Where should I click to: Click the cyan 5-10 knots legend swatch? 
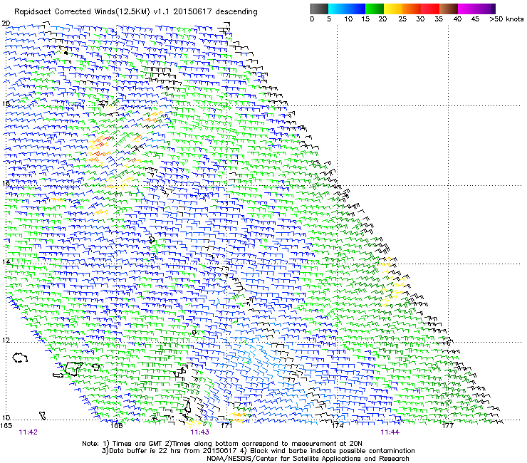tap(338, 9)
